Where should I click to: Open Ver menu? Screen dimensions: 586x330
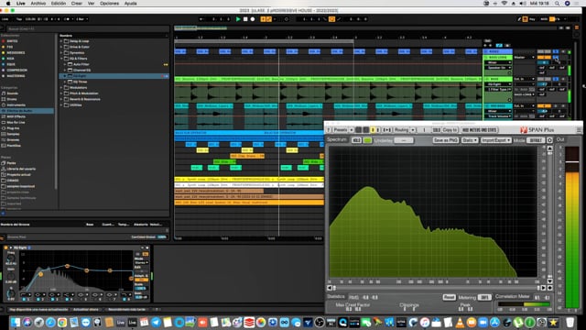tap(91, 4)
